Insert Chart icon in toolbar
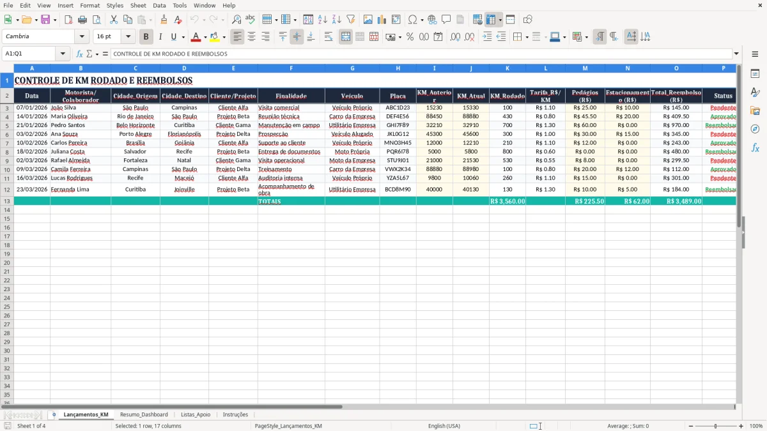Viewport: 767px width, 431px height. [382, 20]
